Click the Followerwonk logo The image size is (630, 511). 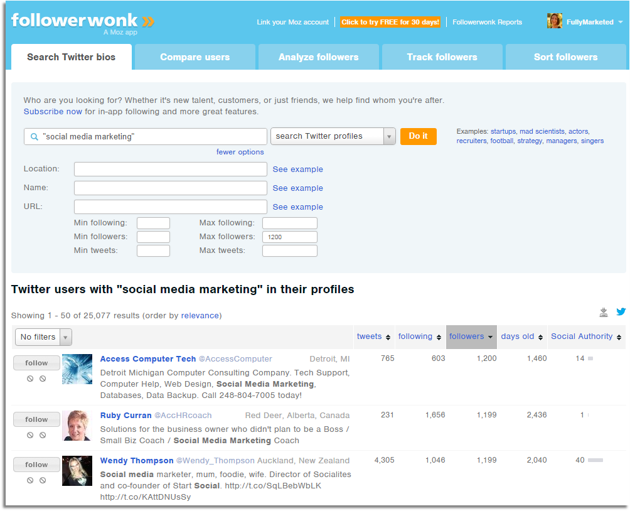pyautogui.click(x=83, y=23)
